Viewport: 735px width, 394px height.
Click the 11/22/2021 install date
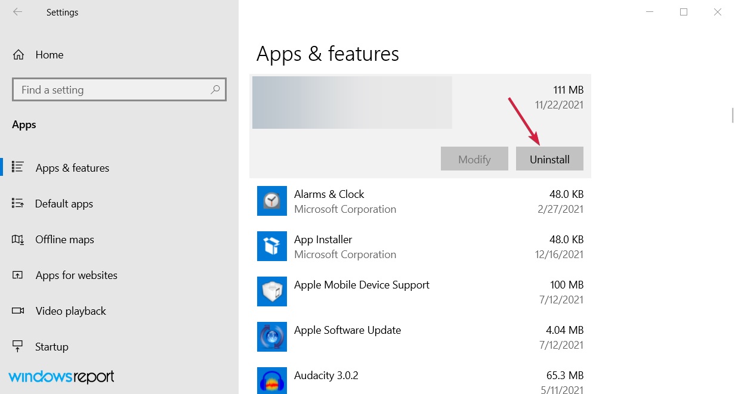(x=559, y=105)
